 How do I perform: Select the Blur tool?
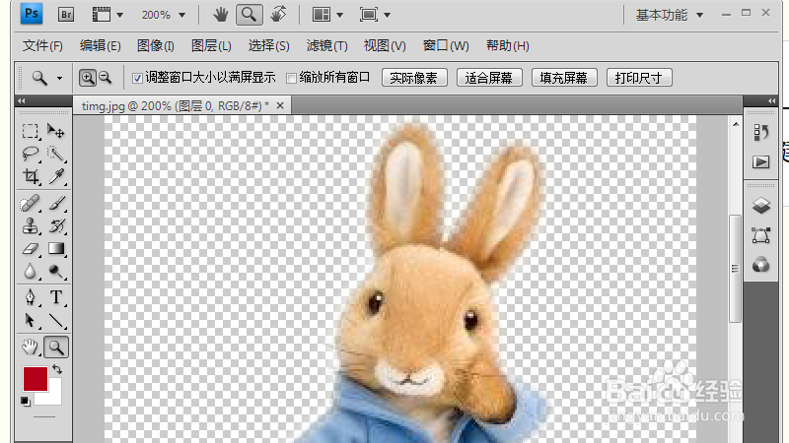tap(31, 272)
